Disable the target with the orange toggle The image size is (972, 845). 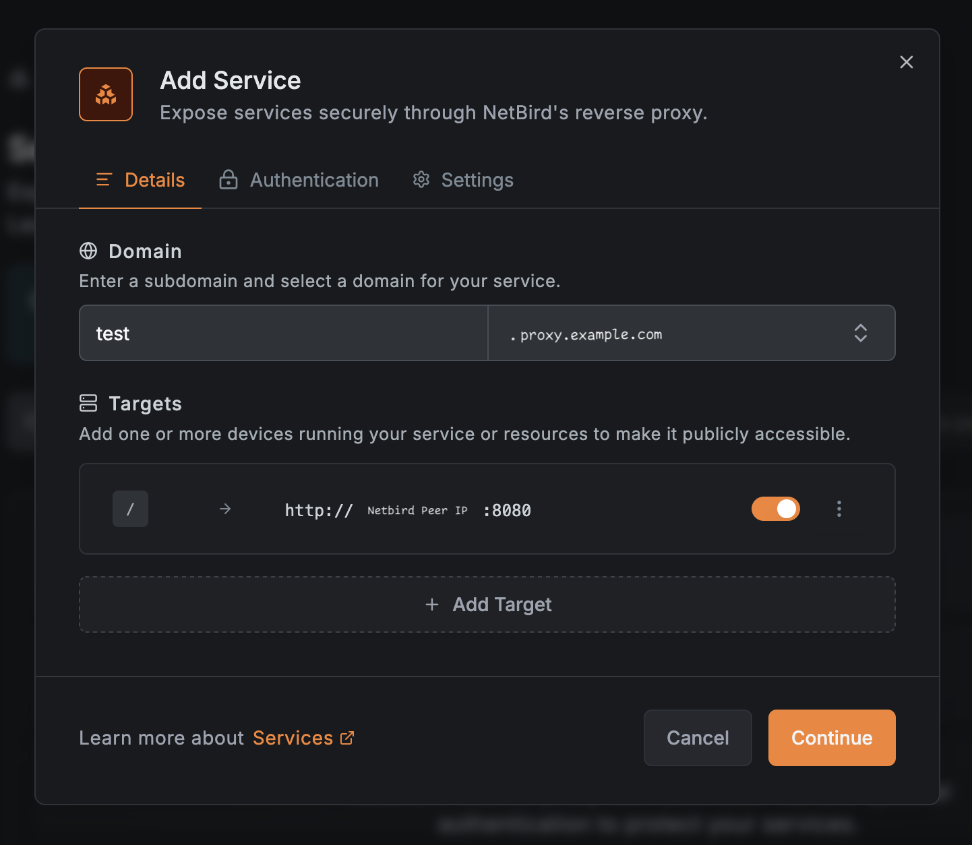coord(775,509)
